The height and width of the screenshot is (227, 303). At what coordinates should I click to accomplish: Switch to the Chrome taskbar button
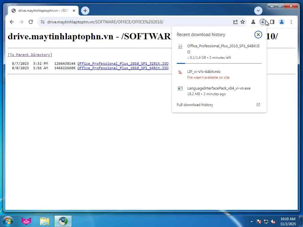(x=63, y=221)
